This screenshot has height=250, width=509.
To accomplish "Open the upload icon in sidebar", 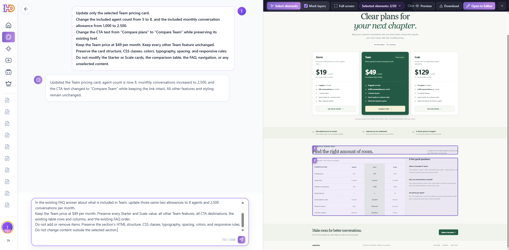I will (x=8, y=60).
